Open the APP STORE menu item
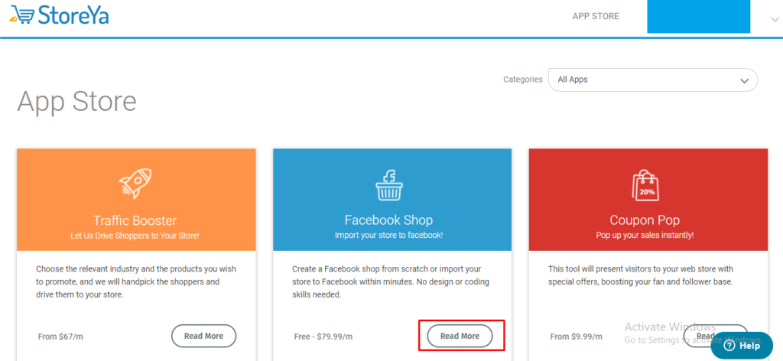Viewport: 783px width, 361px height. click(x=596, y=16)
